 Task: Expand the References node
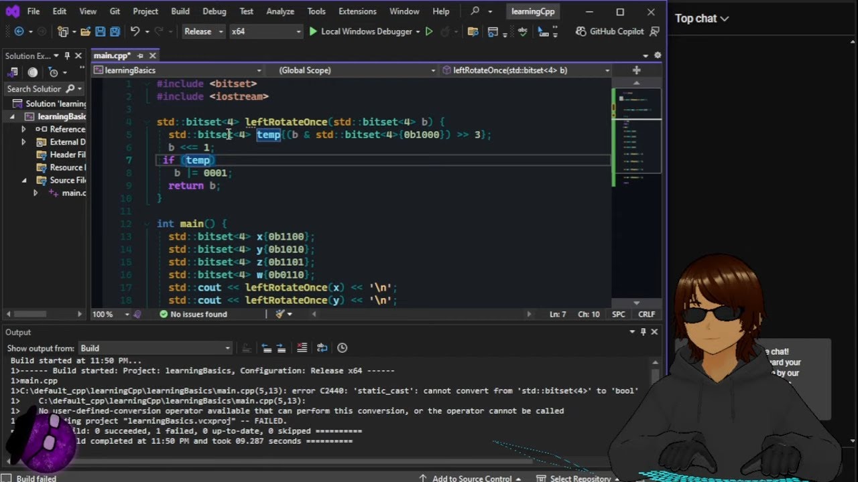(23, 129)
